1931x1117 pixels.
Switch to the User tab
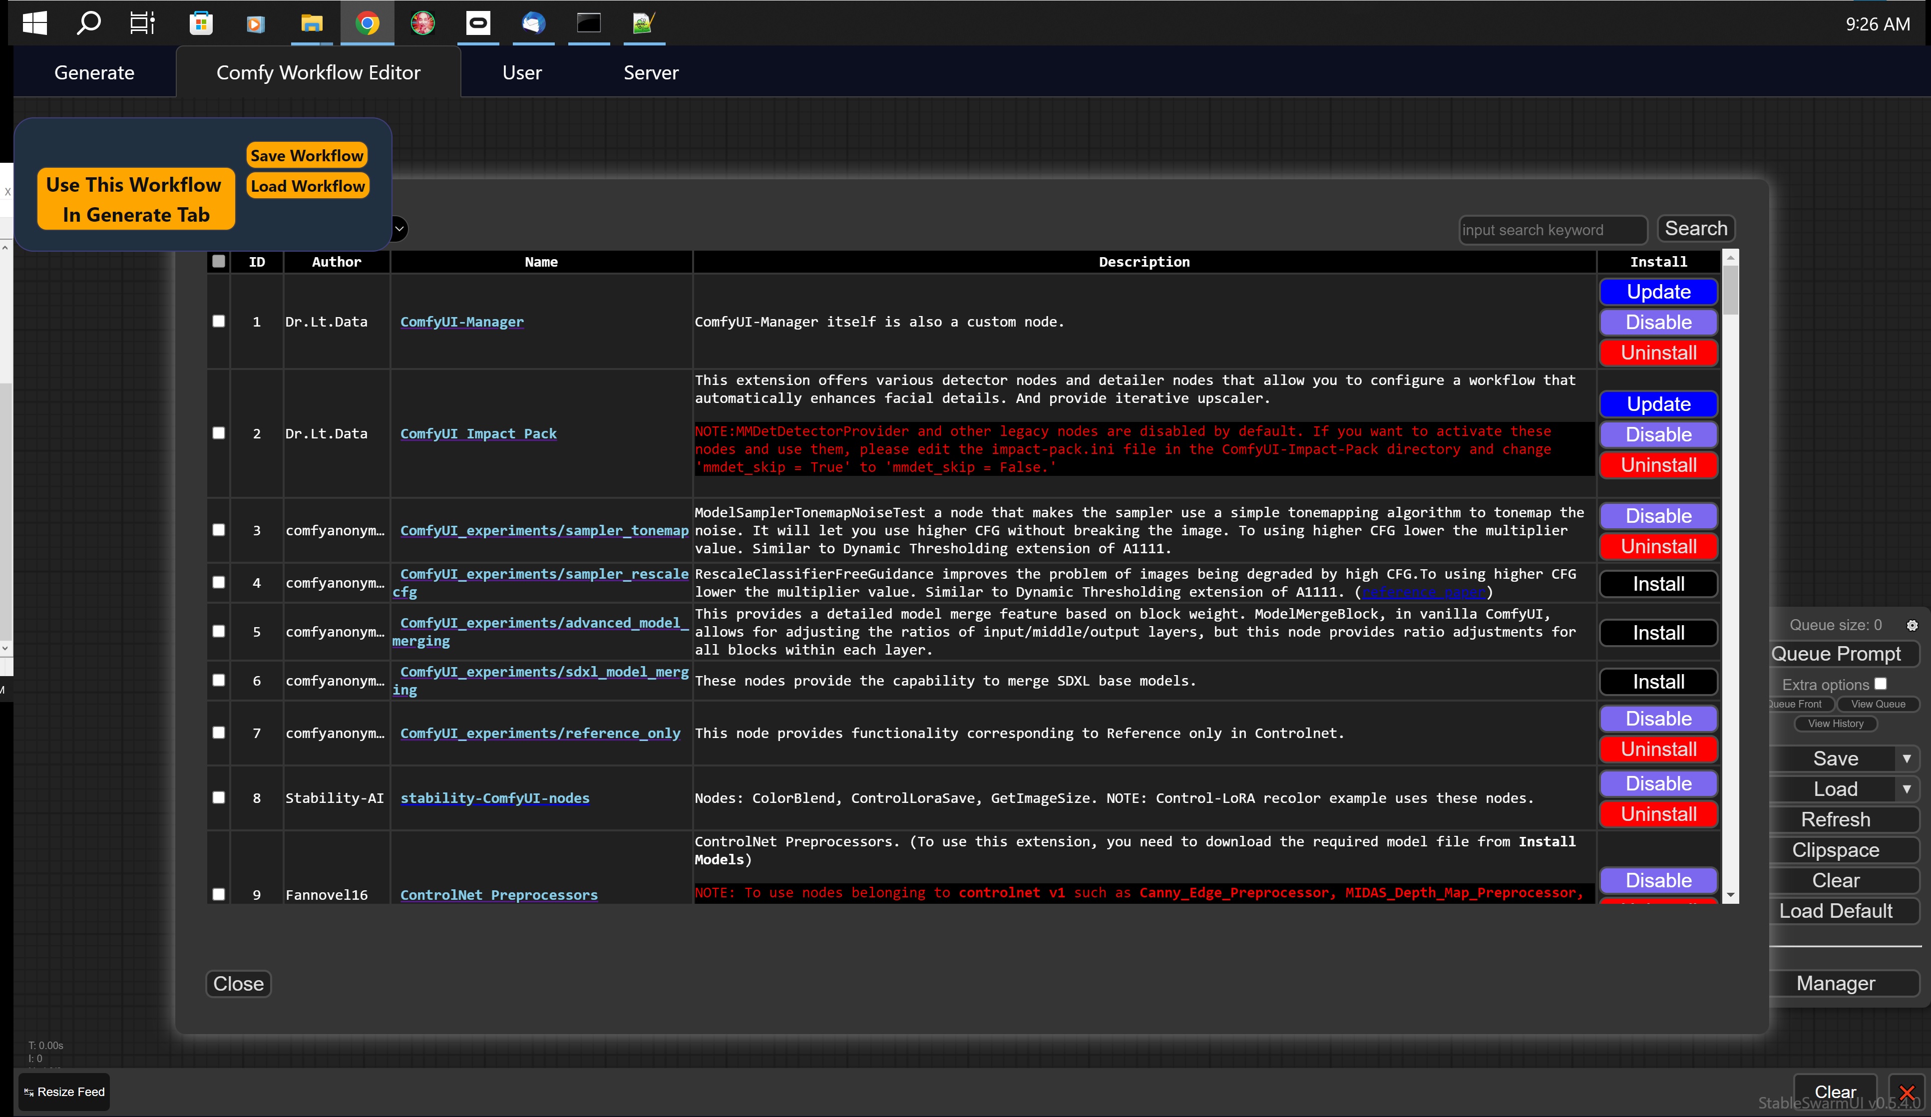tap(522, 72)
